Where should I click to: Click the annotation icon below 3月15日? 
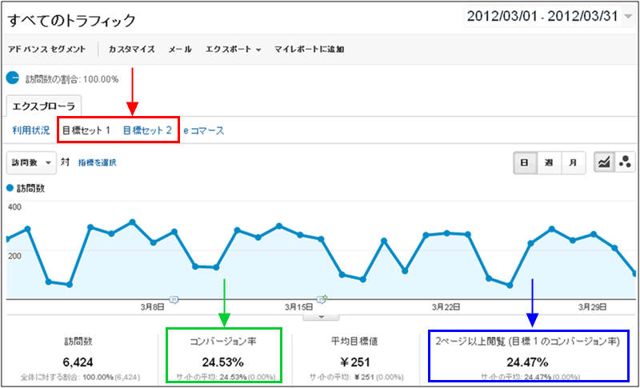click(x=322, y=299)
